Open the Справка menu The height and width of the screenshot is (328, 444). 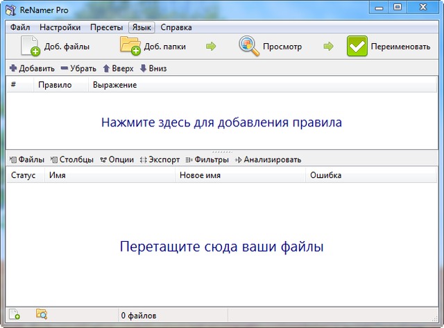point(176,27)
